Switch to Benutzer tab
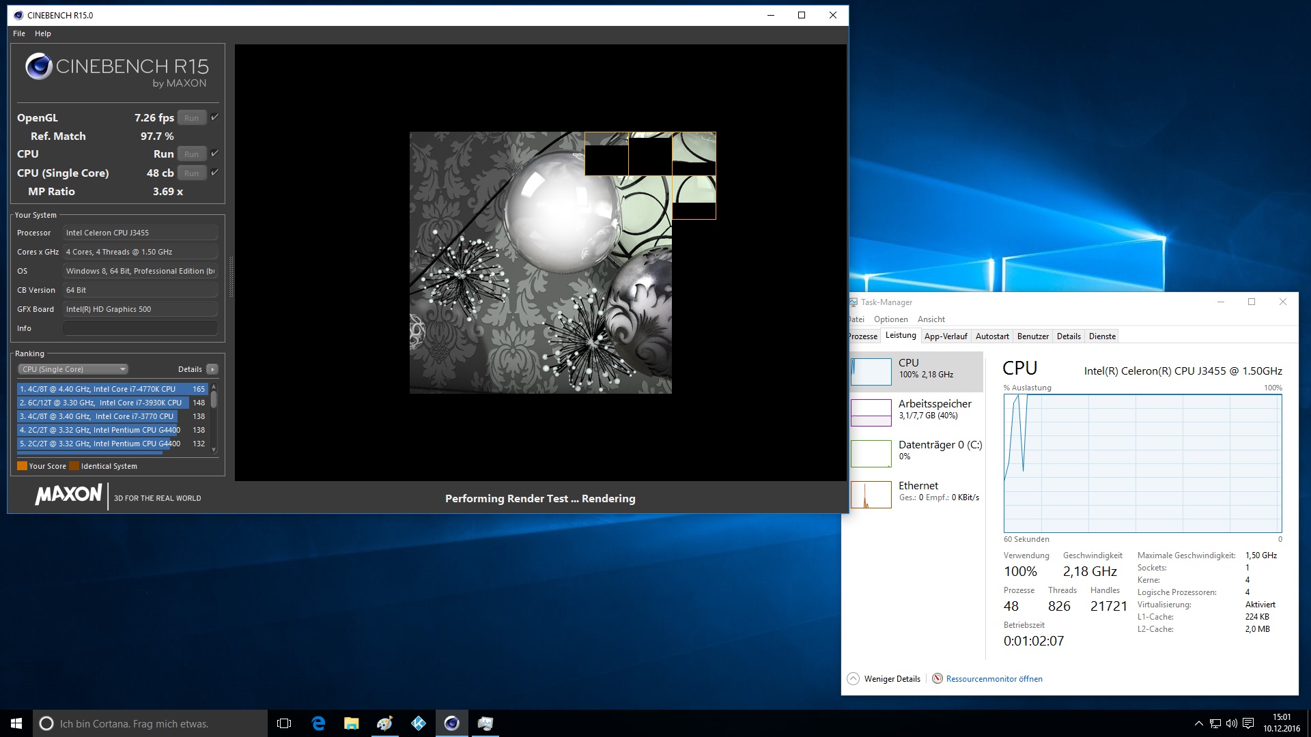 coord(1033,336)
